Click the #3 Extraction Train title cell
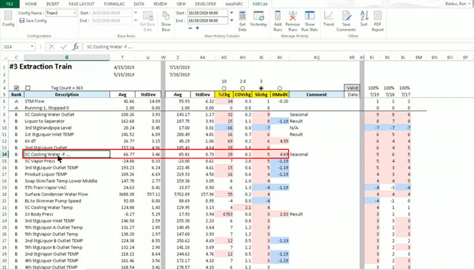Image resolution: width=474 pixels, height=270 pixels. coord(40,67)
